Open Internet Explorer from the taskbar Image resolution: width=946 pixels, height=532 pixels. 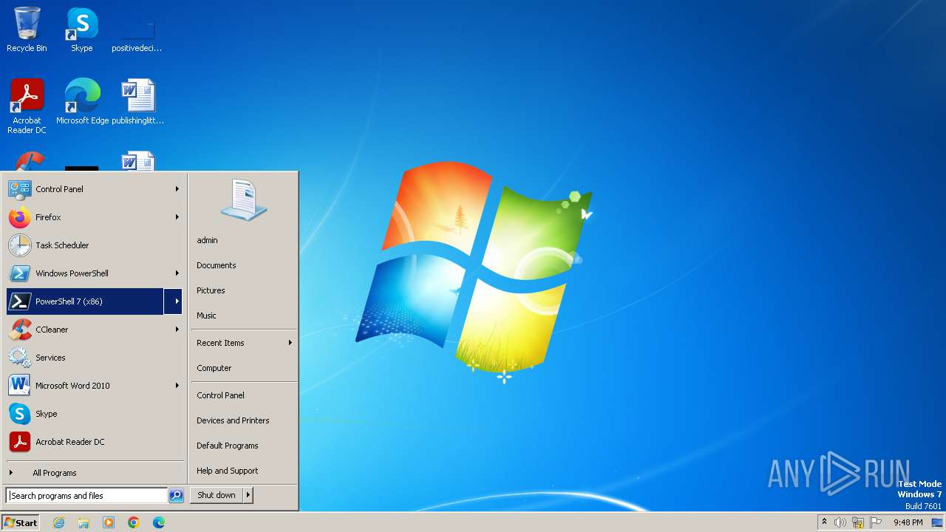click(58, 522)
